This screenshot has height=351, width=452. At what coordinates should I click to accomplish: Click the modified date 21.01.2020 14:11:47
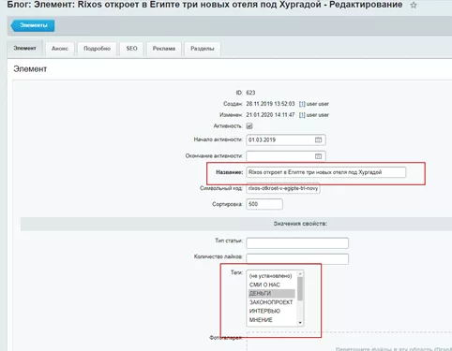point(270,115)
